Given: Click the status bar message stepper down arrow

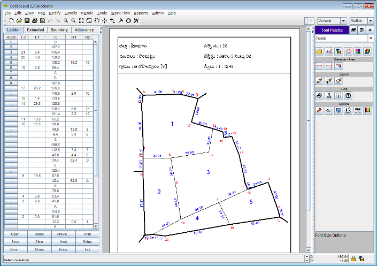Looking at the screenshot, I should [x=307, y=261].
